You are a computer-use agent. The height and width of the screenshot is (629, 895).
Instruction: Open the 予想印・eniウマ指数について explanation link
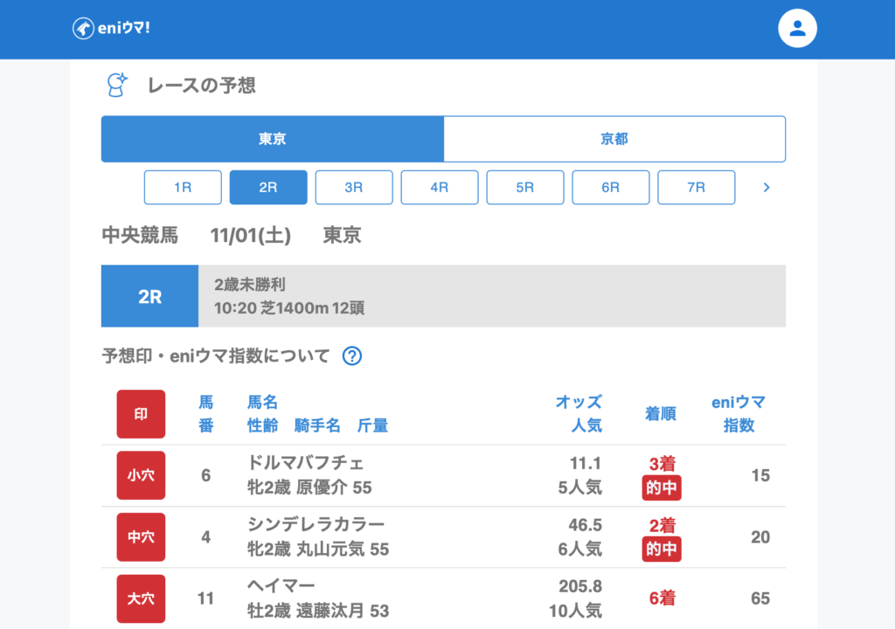click(216, 356)
